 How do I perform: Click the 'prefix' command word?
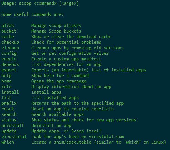(9, 103)
